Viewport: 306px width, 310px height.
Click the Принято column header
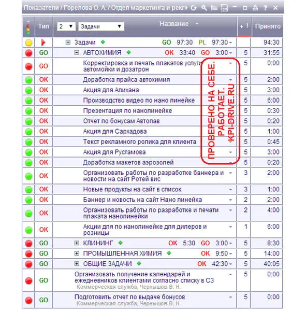click(268, 26)
